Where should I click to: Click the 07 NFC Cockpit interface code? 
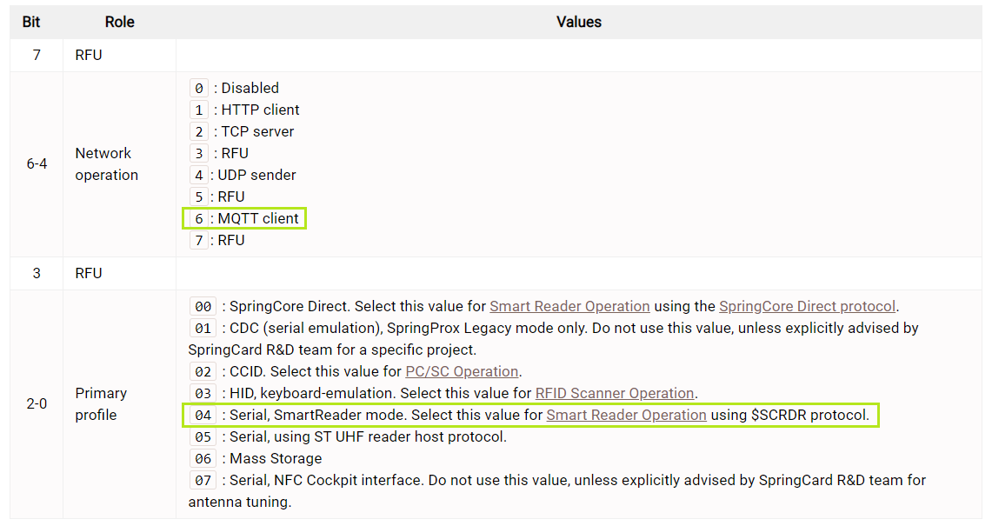(x=203, y=480)
